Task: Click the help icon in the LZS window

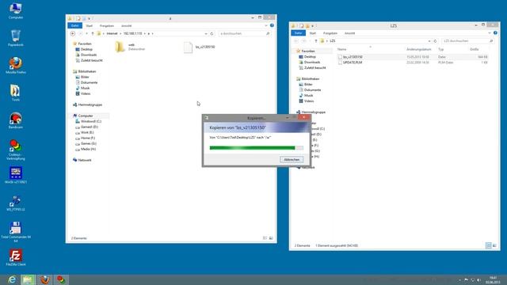Action: pyautogui.click(x=495, y=33)
